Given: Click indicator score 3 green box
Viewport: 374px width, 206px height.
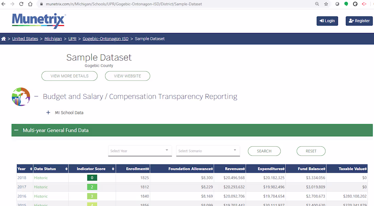Looking at the screenshot, I should (x=92, y=196).
